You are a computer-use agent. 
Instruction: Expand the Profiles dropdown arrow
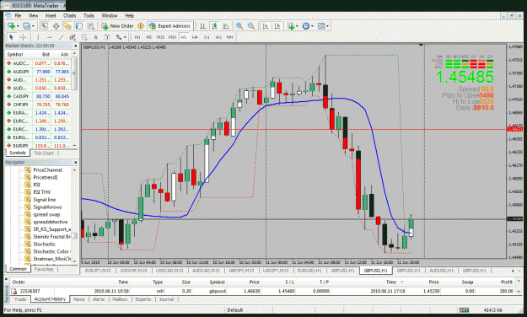(33, 26)
